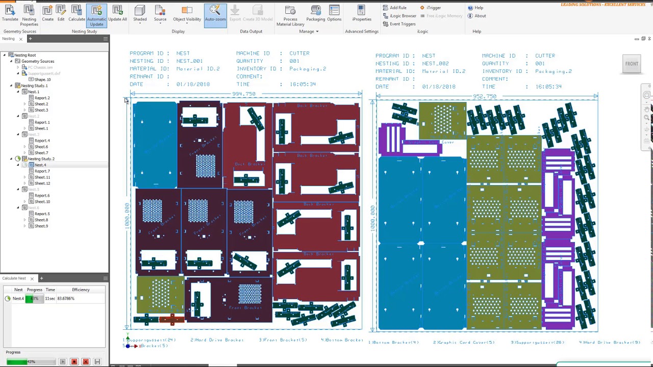
Task: Open the nesting Options dialog
Action: tap(334, 14)
